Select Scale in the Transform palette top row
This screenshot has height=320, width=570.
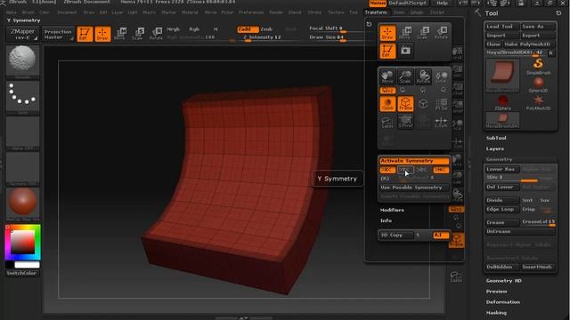click(423, 33)
